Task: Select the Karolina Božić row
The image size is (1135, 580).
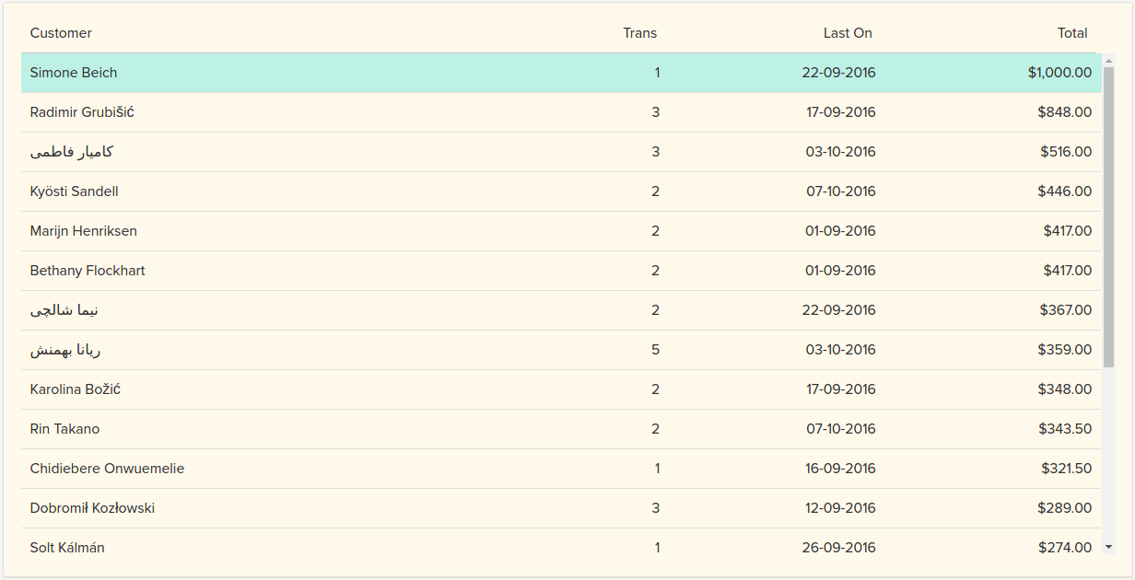Action: pyautogui.click(x=75, y=389)
